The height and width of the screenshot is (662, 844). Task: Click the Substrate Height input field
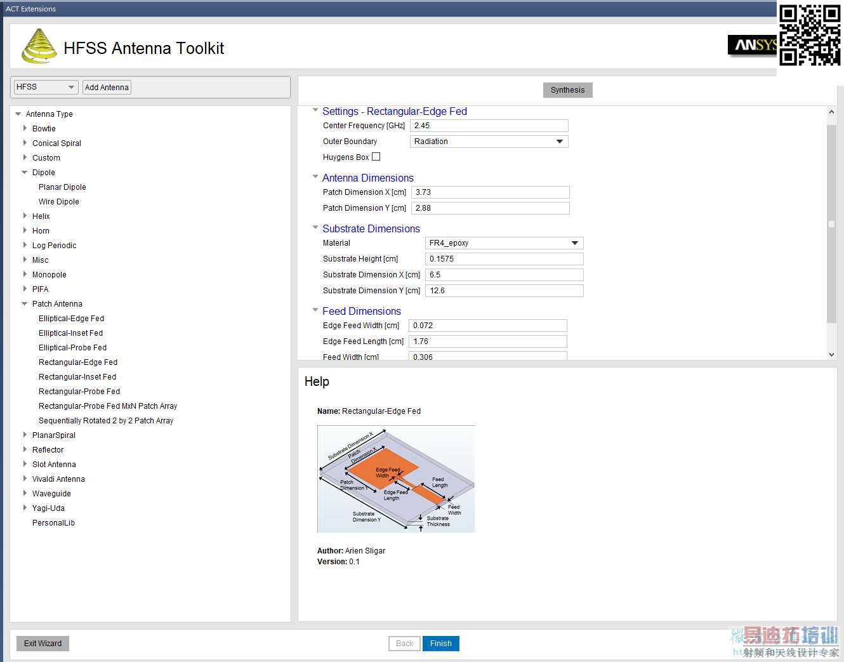click(504, 259)
